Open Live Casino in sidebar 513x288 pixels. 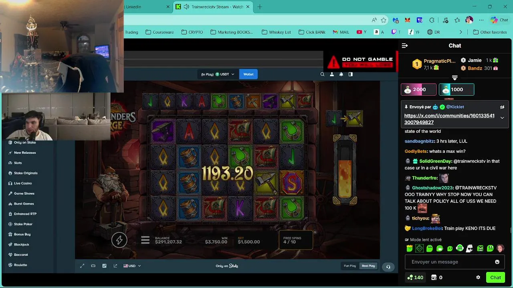23,183
